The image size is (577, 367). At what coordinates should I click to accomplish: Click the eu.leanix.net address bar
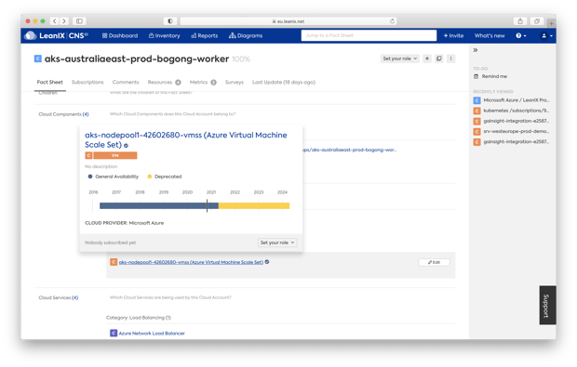(288, 21)
